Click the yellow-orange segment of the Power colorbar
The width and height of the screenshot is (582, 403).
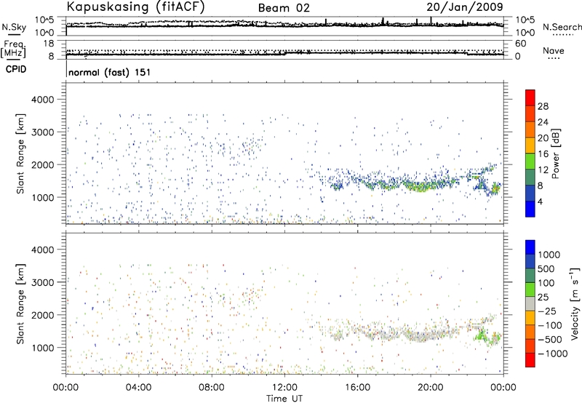click(530, 145)
